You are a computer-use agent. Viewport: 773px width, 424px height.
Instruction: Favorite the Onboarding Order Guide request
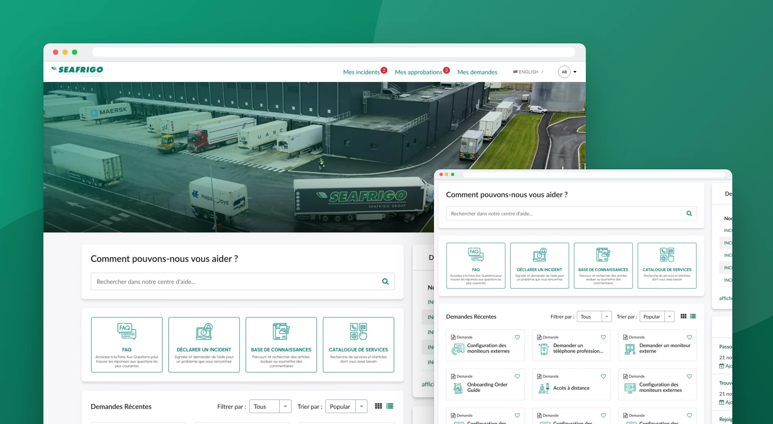[517, 376]
